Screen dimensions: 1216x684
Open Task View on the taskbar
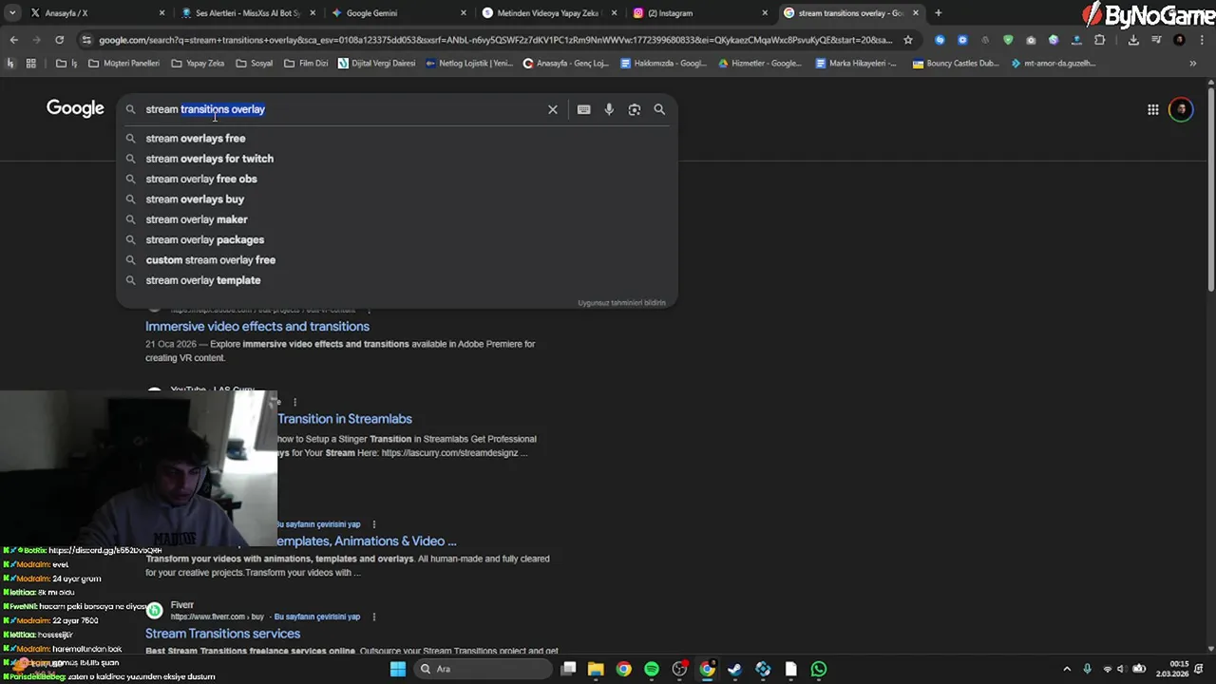click(x=568, y=669)
